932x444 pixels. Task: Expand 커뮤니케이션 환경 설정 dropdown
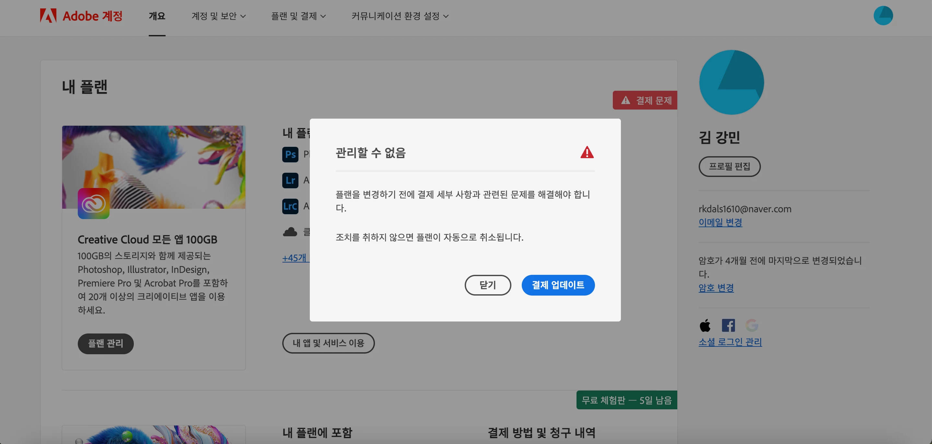point(400,16)
